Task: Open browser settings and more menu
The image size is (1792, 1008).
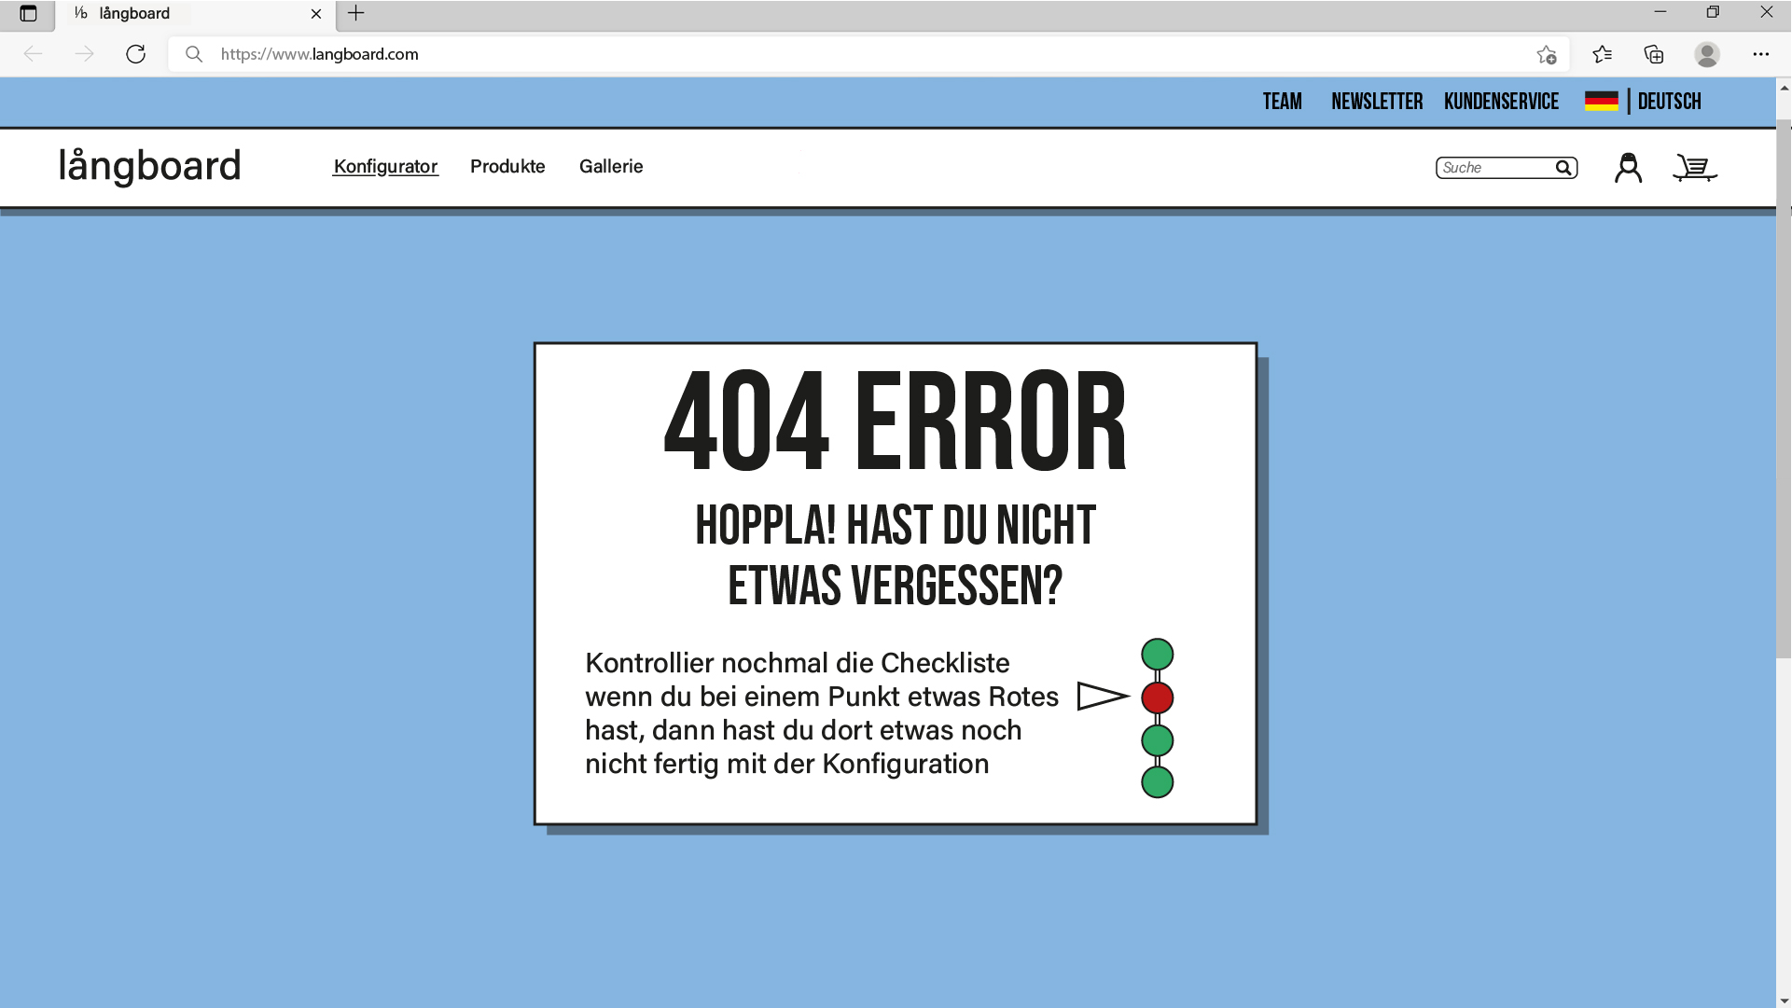Action: click(x=1760, y=54)
